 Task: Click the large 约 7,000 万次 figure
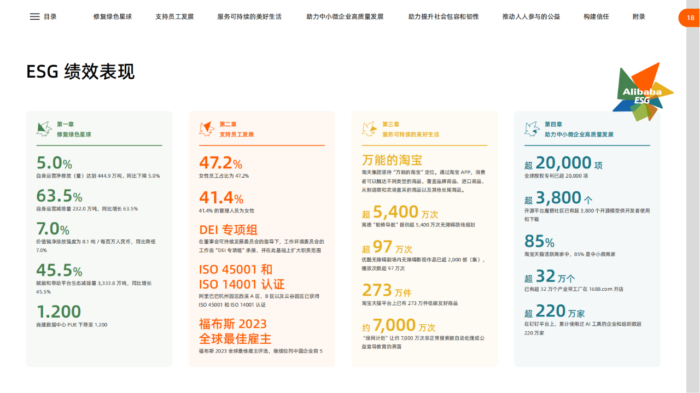click(x=399, y=326)
